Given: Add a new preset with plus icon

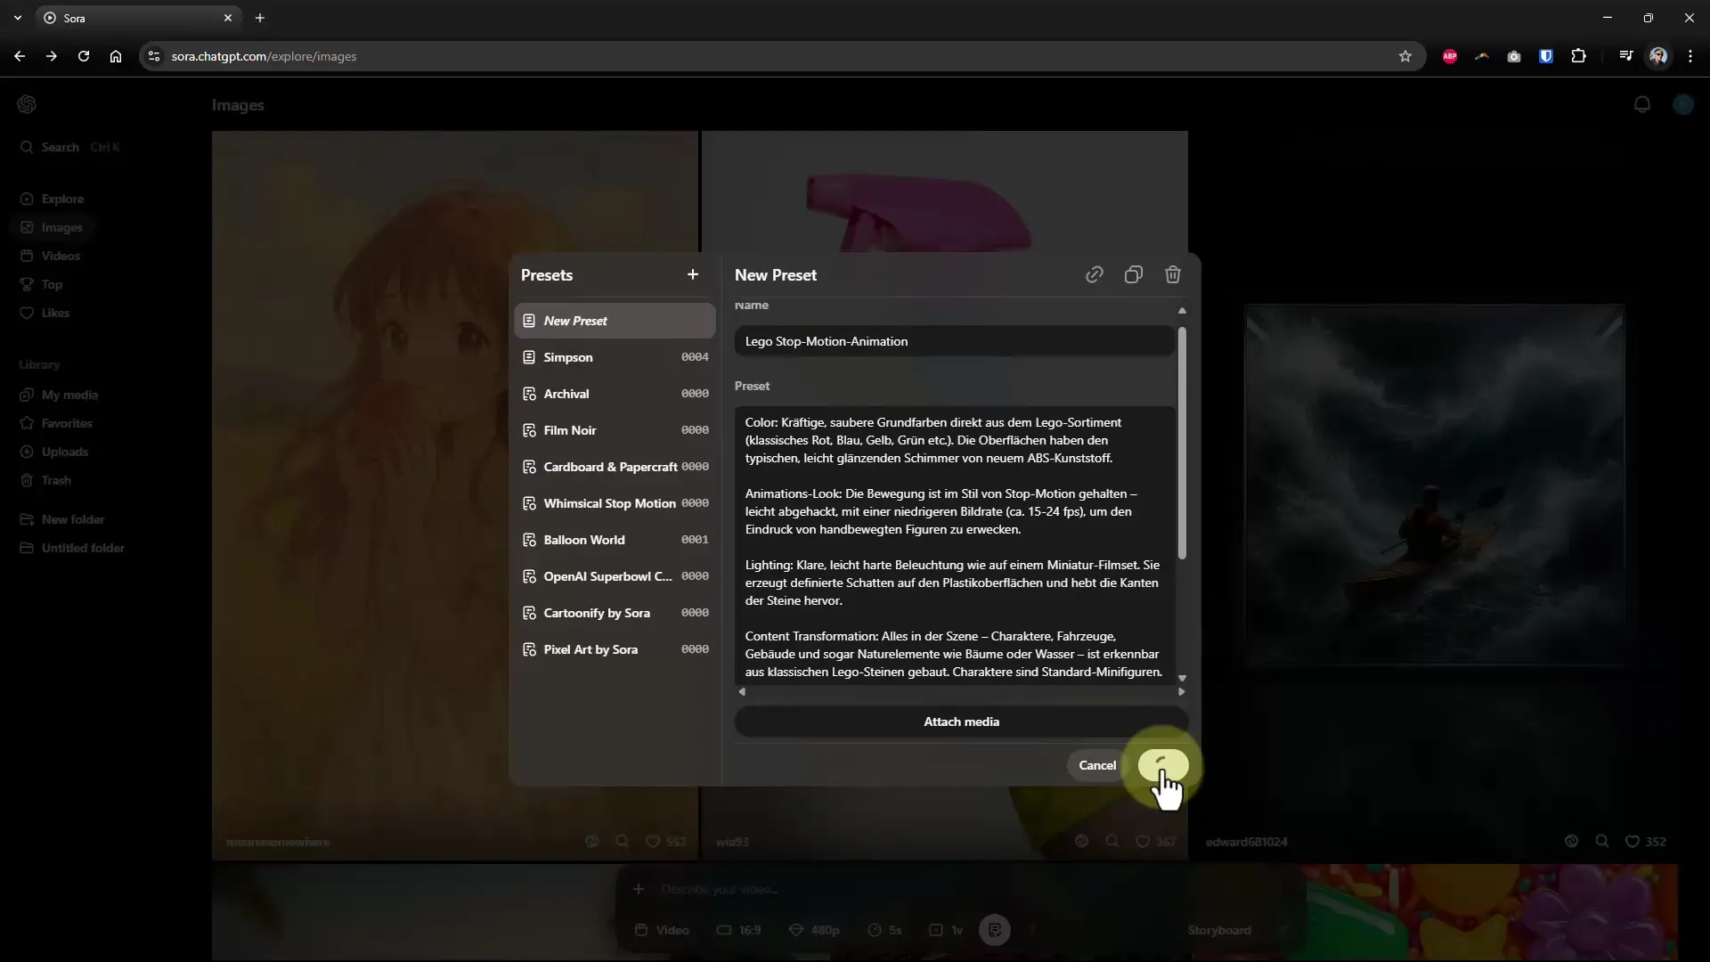Looking at the screenshot, I should 693,275.
